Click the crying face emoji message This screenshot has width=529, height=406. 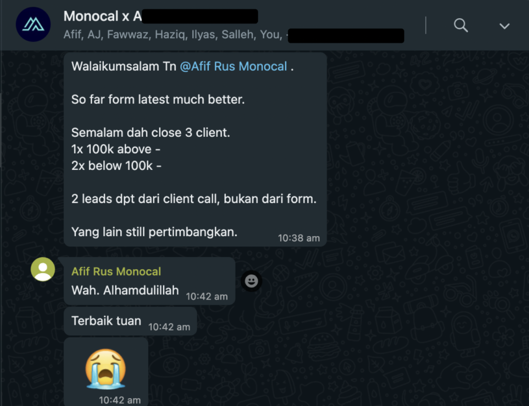click(x=105, y=369)
